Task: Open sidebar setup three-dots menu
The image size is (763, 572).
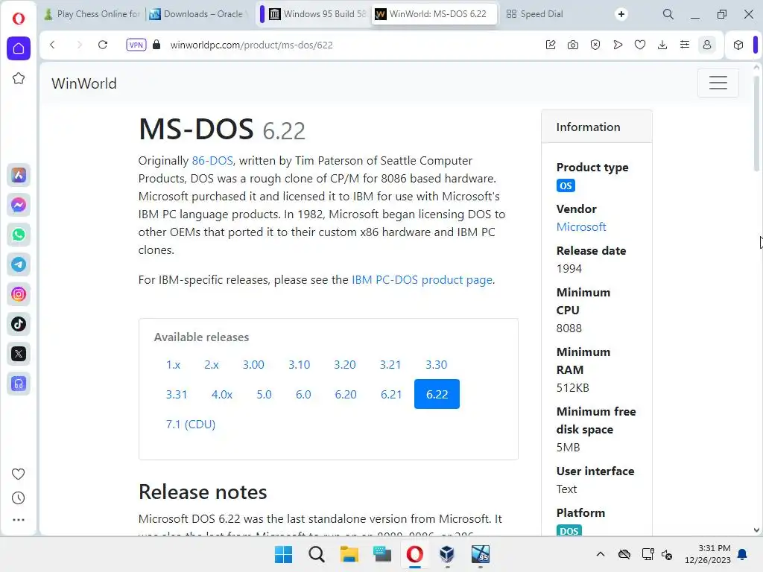Action: (x=19, y=520)
